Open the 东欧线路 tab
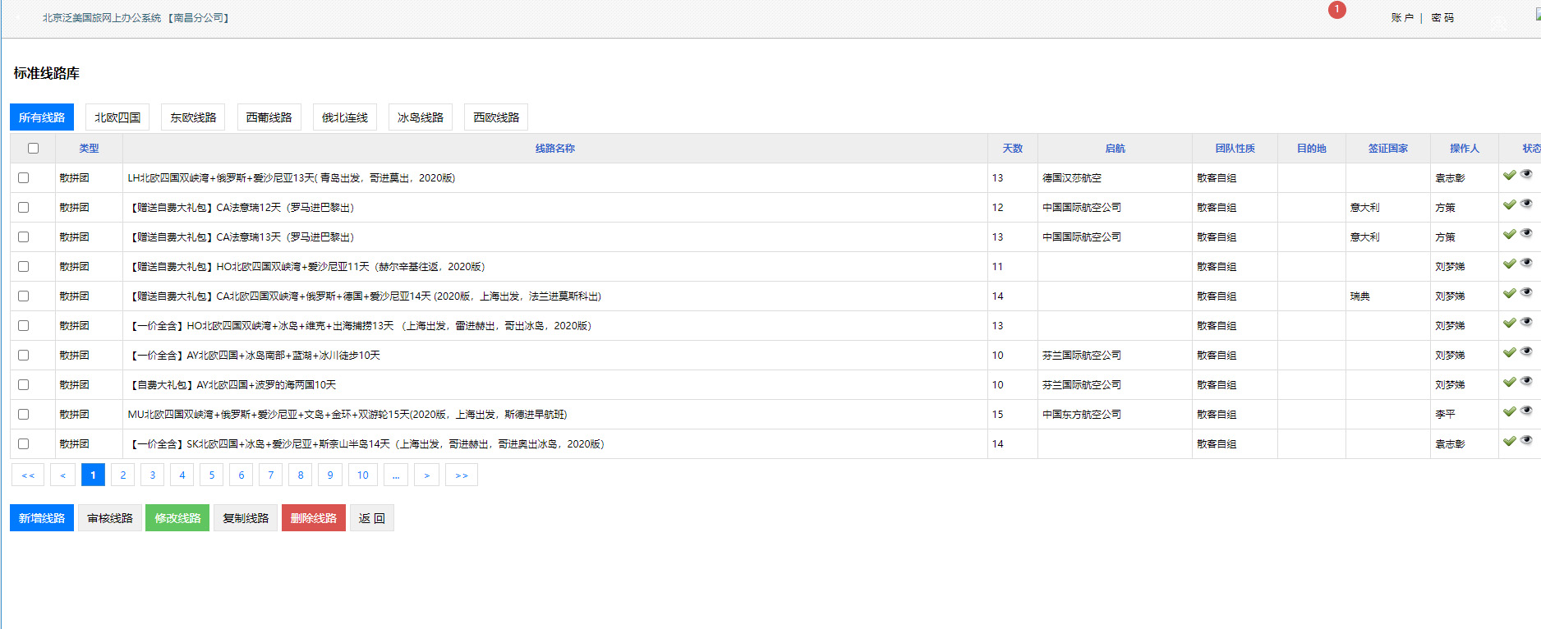The height and width of the screenshot is (629, 1541). (193, 117)
